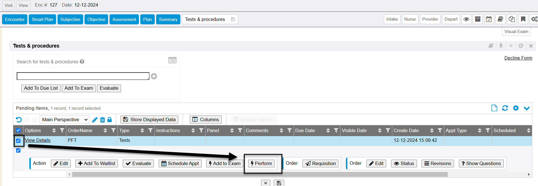Open the calendar check icon in top toolbar
This screenshot has width=538, height=186.
(x=489, y=19)
